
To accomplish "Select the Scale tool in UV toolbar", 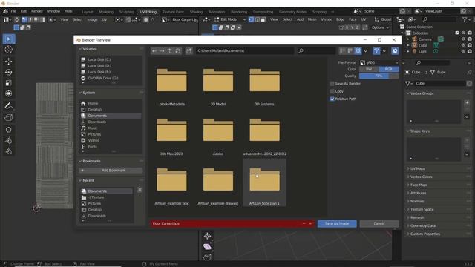I will point(8,83).
